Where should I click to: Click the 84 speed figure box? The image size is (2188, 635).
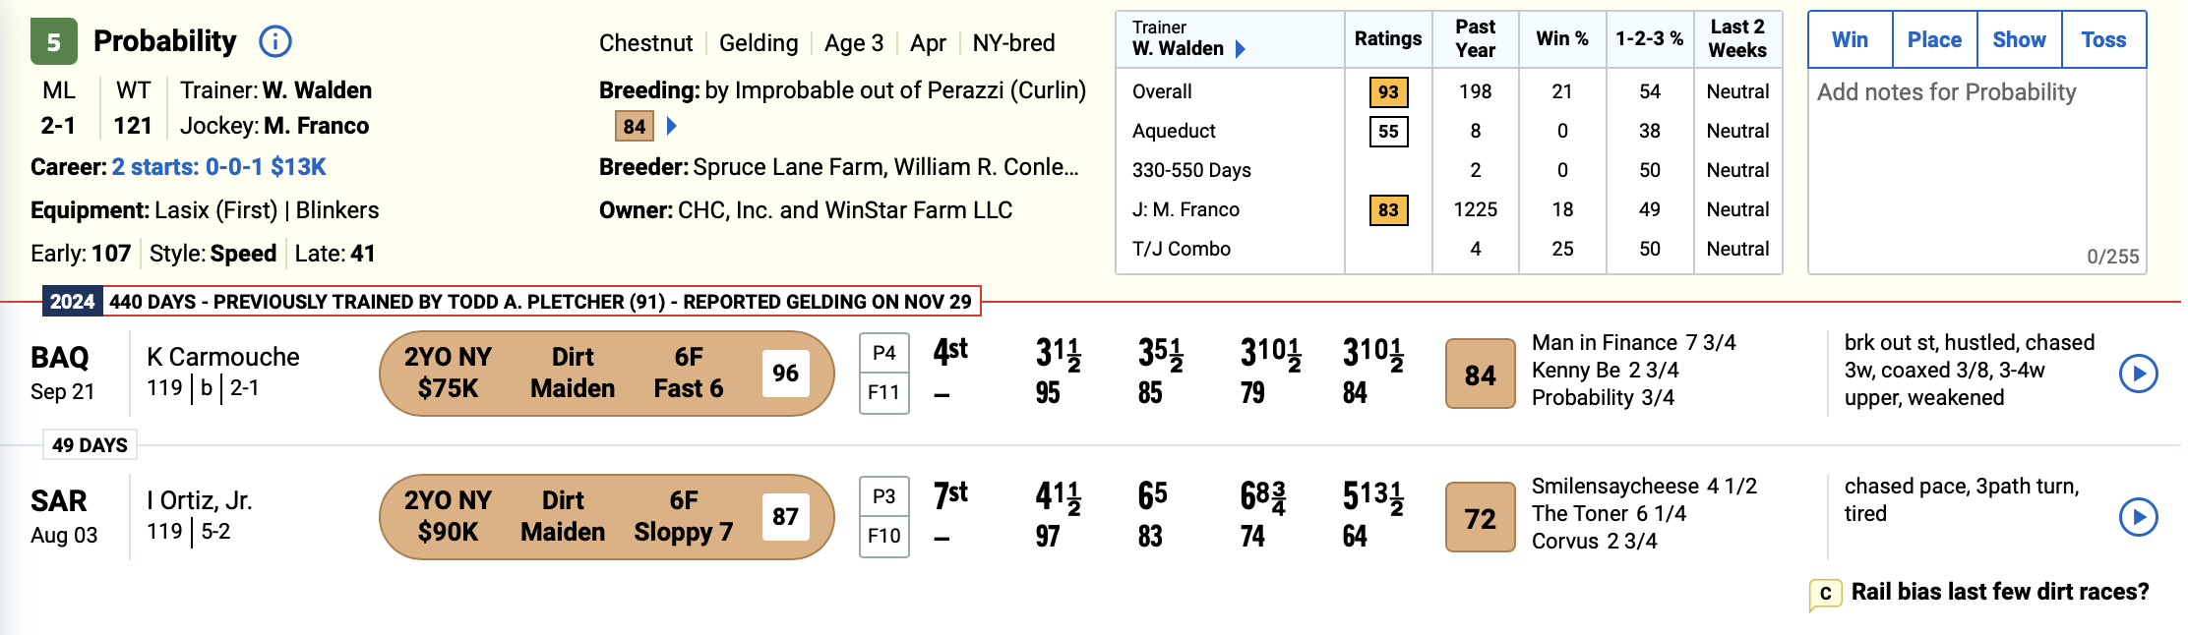coord(1480,375)
